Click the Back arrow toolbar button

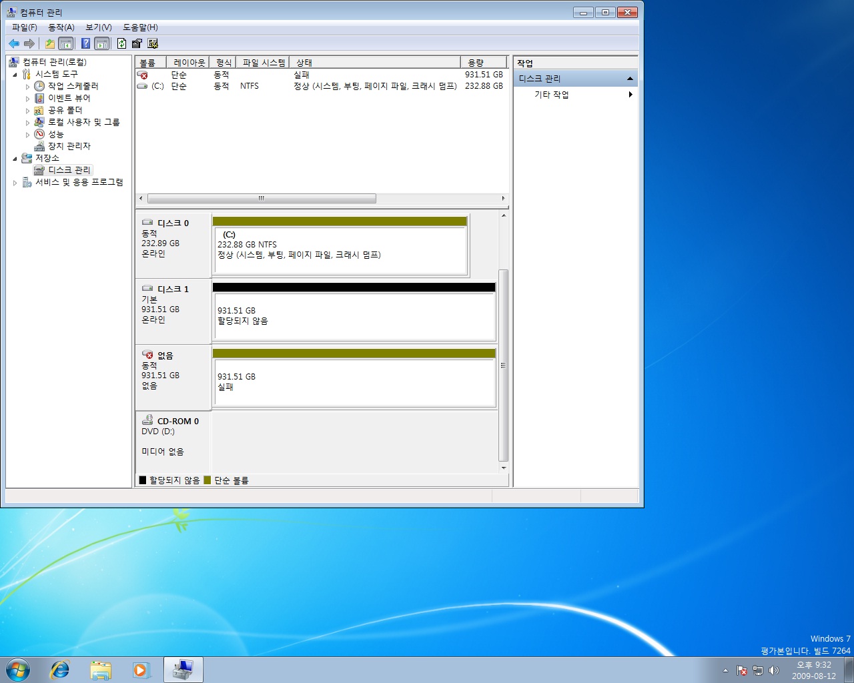point(14,43)
